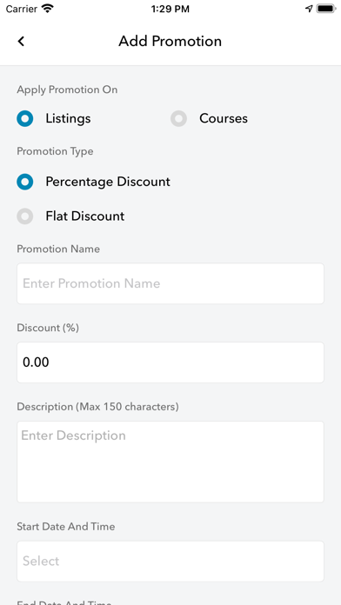This screenshot has height=605, width=341.
Task: Tap the Apply Promotion On label
Action: [x=67, y=90]
